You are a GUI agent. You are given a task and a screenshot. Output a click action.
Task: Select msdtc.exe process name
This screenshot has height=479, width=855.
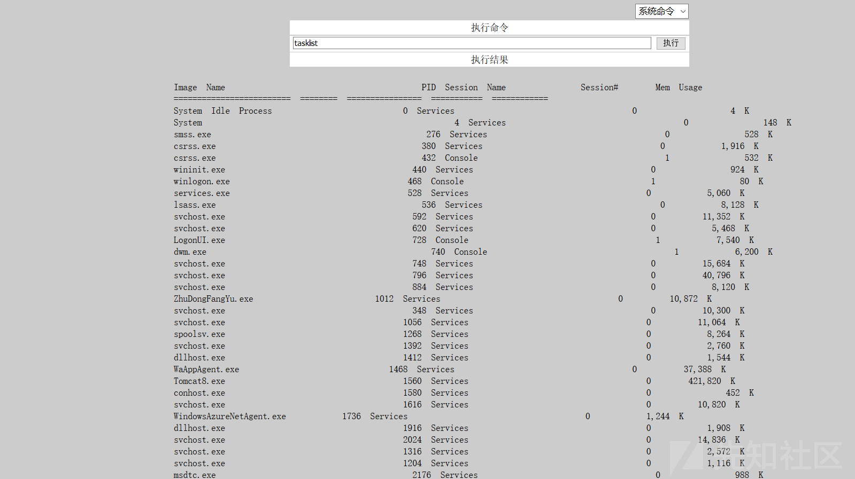195,475
